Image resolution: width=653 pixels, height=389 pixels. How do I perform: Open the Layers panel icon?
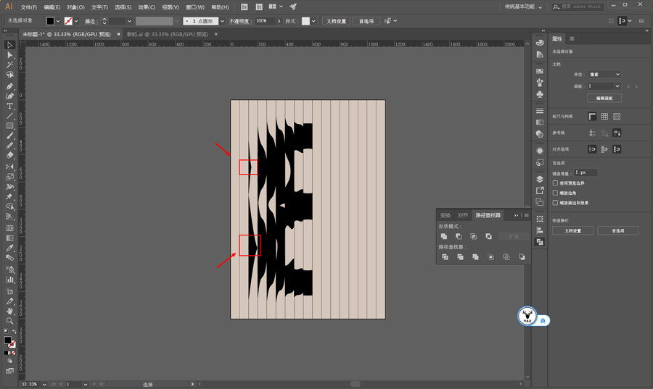tap(540, 179)
